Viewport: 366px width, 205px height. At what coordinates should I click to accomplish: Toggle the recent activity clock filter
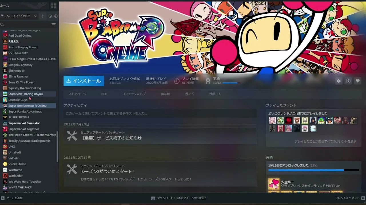(50, 16)
